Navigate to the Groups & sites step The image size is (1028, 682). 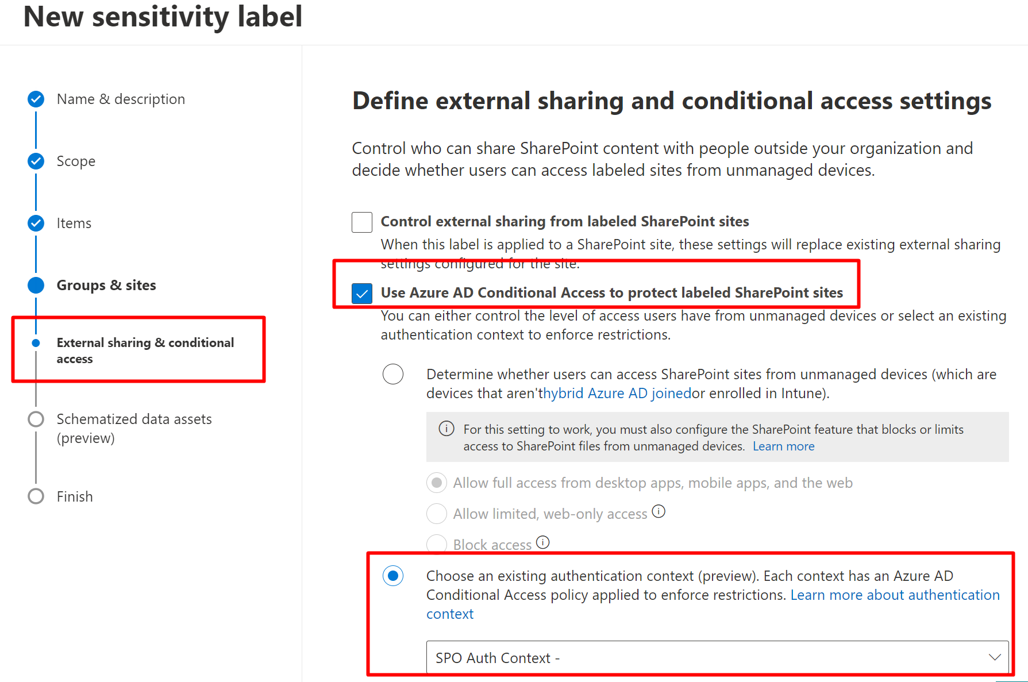pyautogui.click(x=106, y=285)
